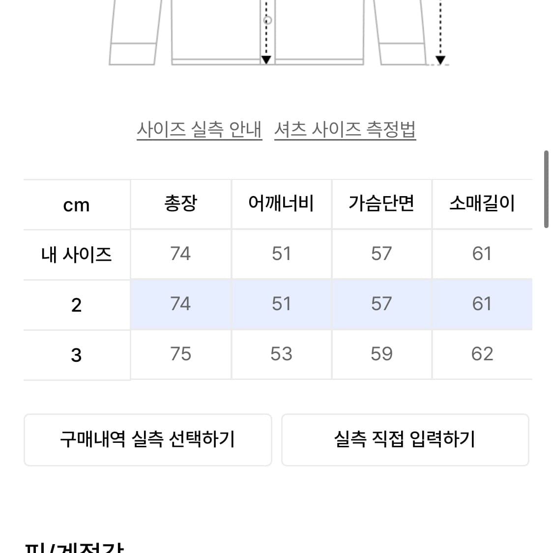Click the highlighted size 2 소매길이 cell
The width and height of the screenshot is (553, 553).
[x=482, y=304]
